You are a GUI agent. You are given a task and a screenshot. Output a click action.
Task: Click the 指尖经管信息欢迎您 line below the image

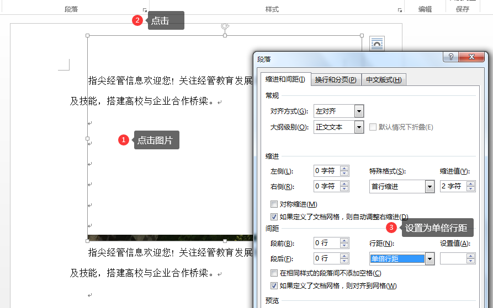point(171,252)
